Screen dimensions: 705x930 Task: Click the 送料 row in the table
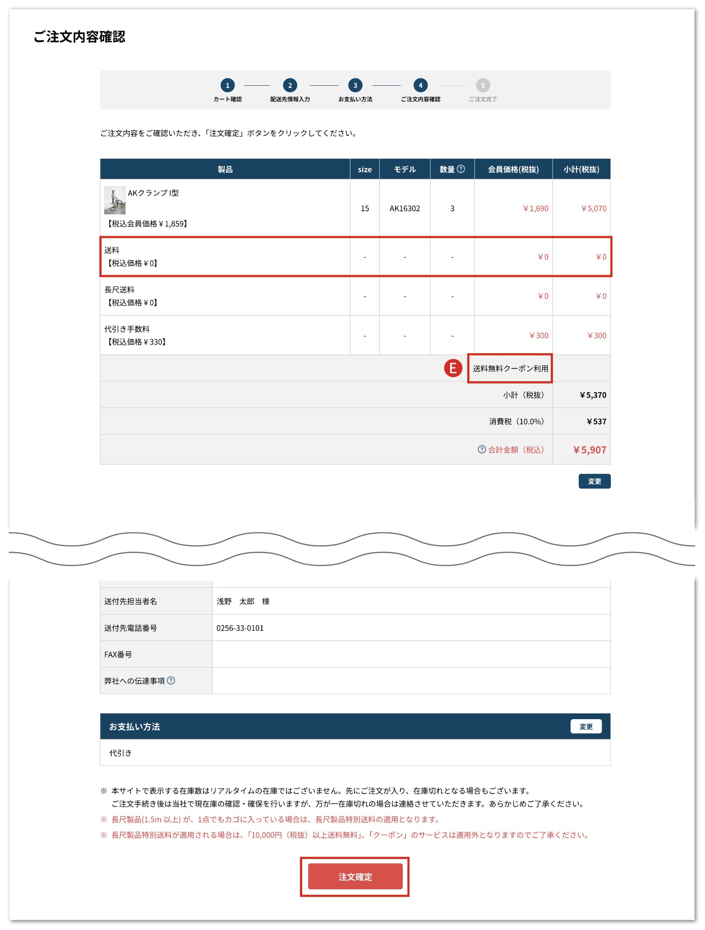(x=355, y=257)
